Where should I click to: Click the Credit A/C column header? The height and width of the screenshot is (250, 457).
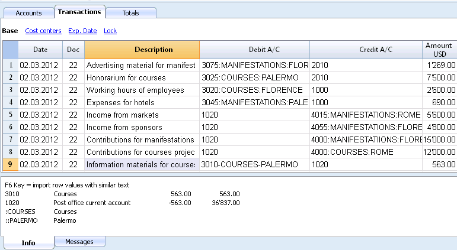click(366, 50)
